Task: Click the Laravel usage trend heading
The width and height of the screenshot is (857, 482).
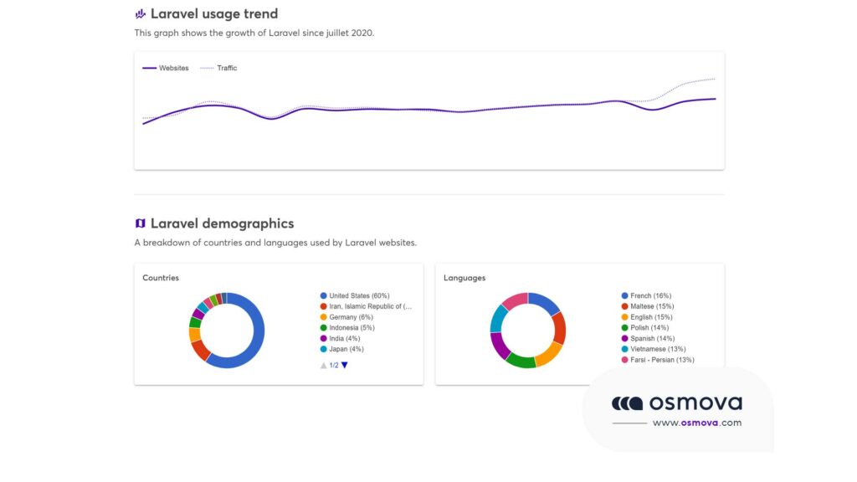Action: [214, 14]
